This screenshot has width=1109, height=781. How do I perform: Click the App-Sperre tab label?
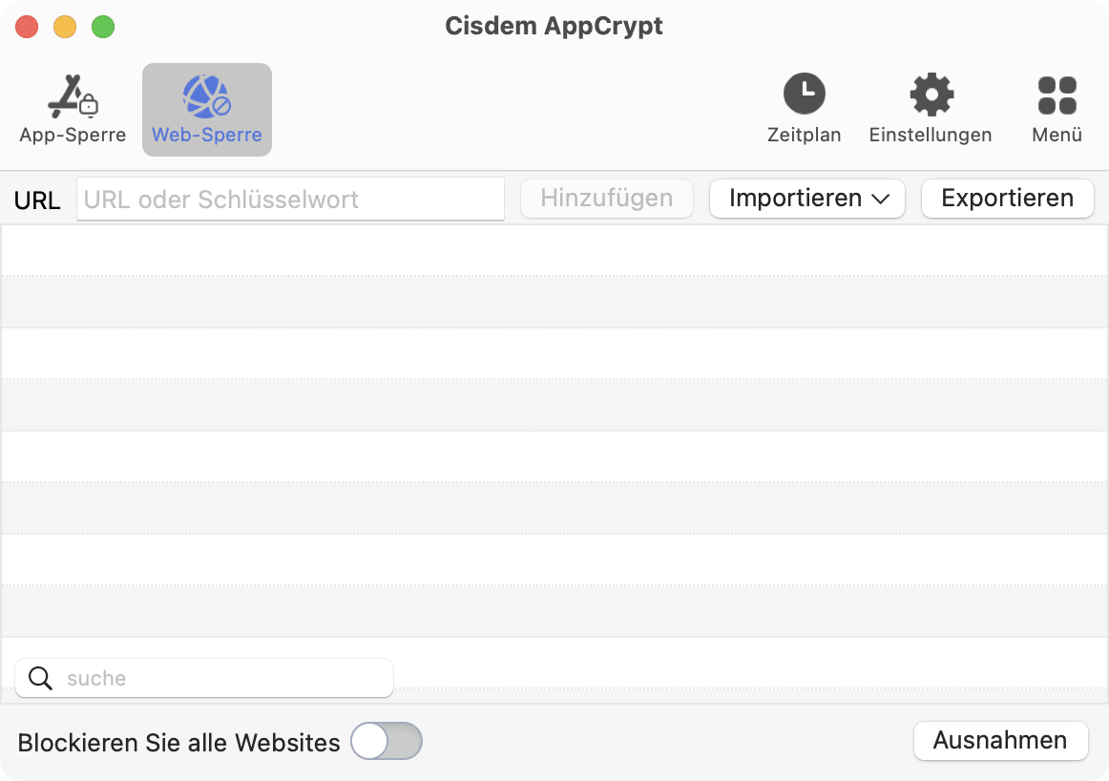73,135
